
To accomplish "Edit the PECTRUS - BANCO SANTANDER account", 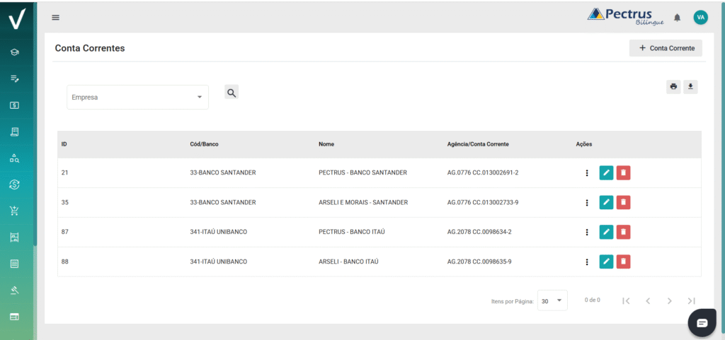I will click(606, 173).
